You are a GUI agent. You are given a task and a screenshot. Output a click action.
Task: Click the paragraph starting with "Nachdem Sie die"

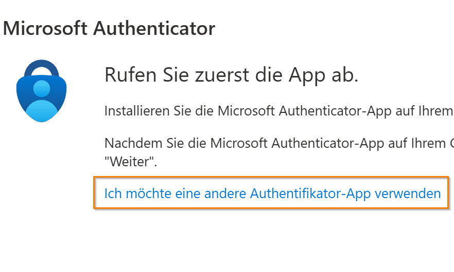tap(278, 143)
